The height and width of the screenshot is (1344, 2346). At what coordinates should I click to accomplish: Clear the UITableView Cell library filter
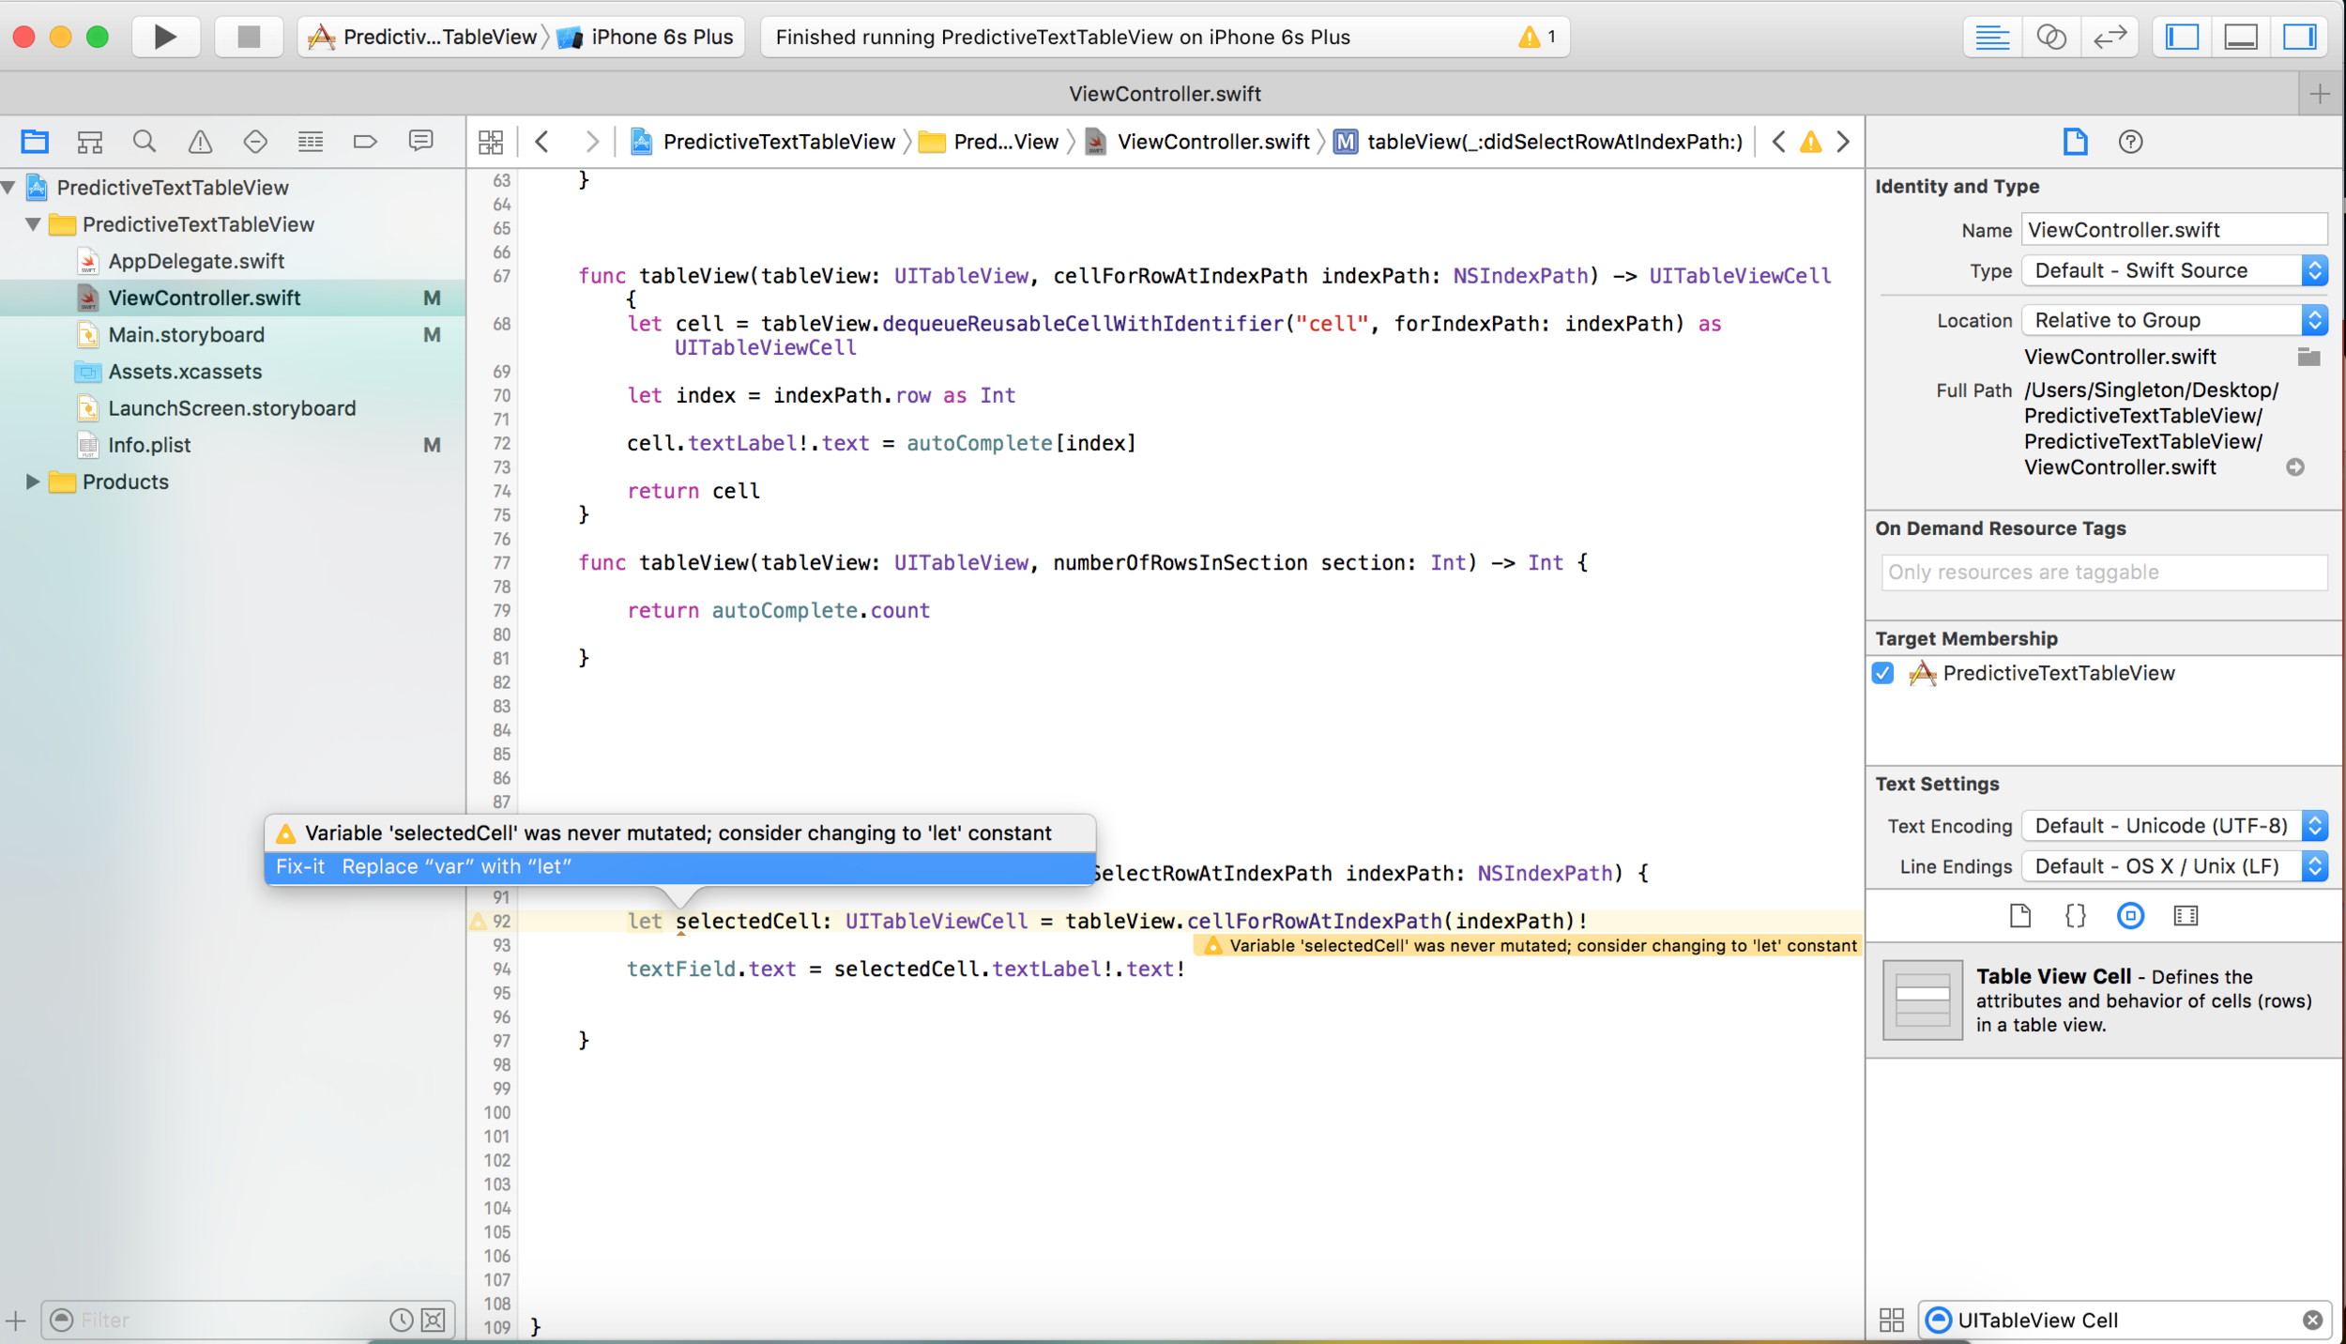(2312, 1321)
